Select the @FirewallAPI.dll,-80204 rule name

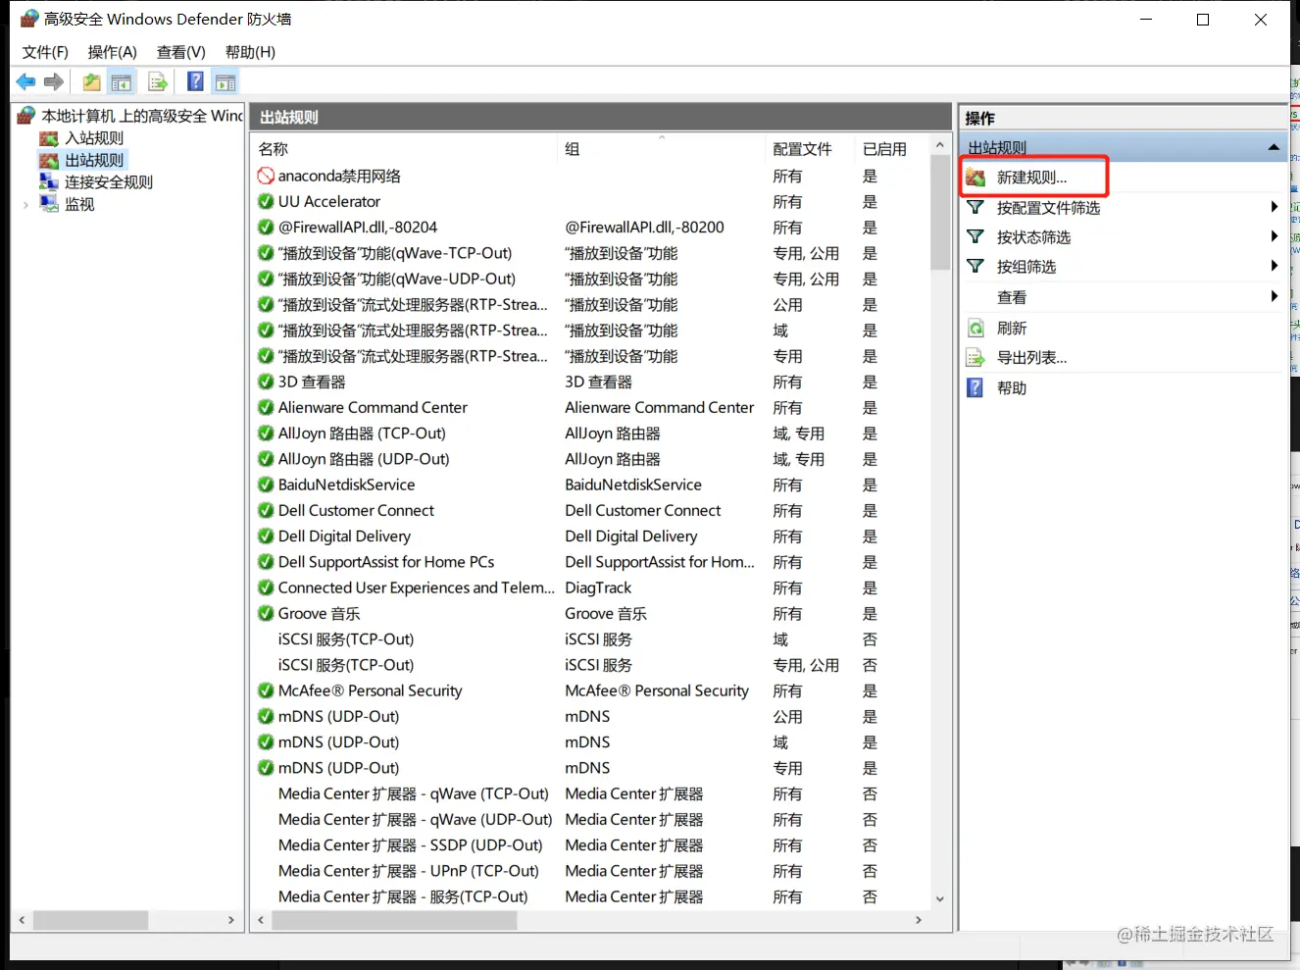coord(358,228)
